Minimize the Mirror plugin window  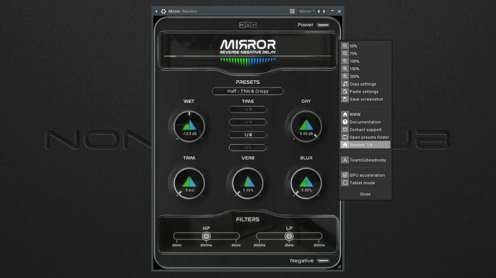(x=332, y=11)
